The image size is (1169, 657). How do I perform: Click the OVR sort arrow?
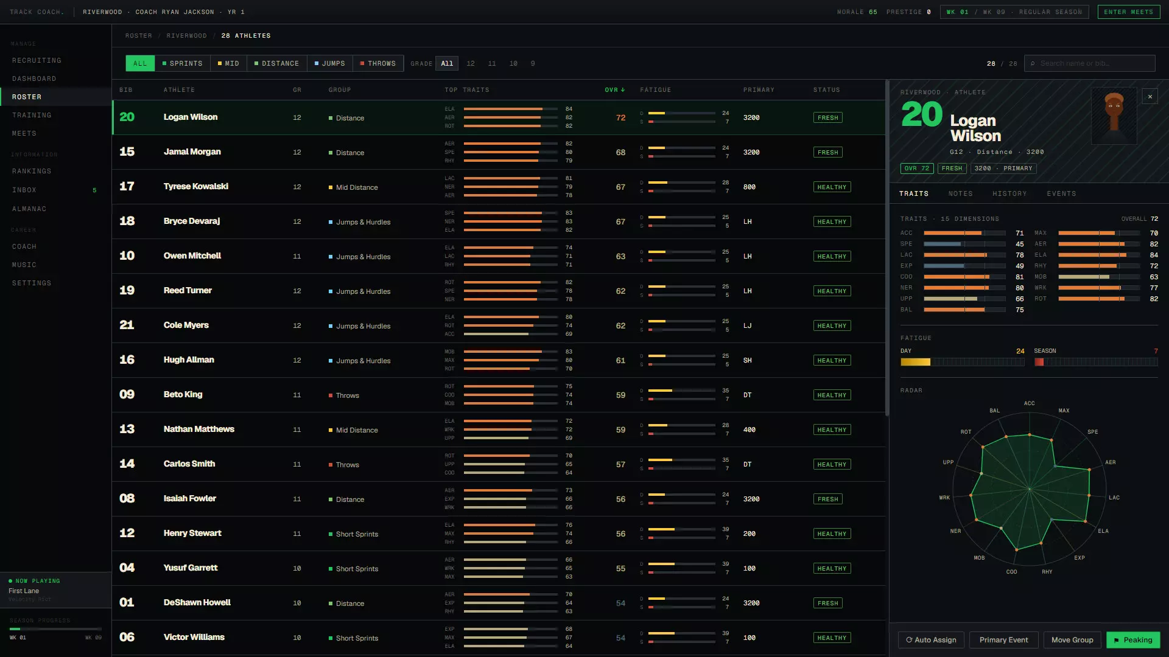click(x=623, y=90)
